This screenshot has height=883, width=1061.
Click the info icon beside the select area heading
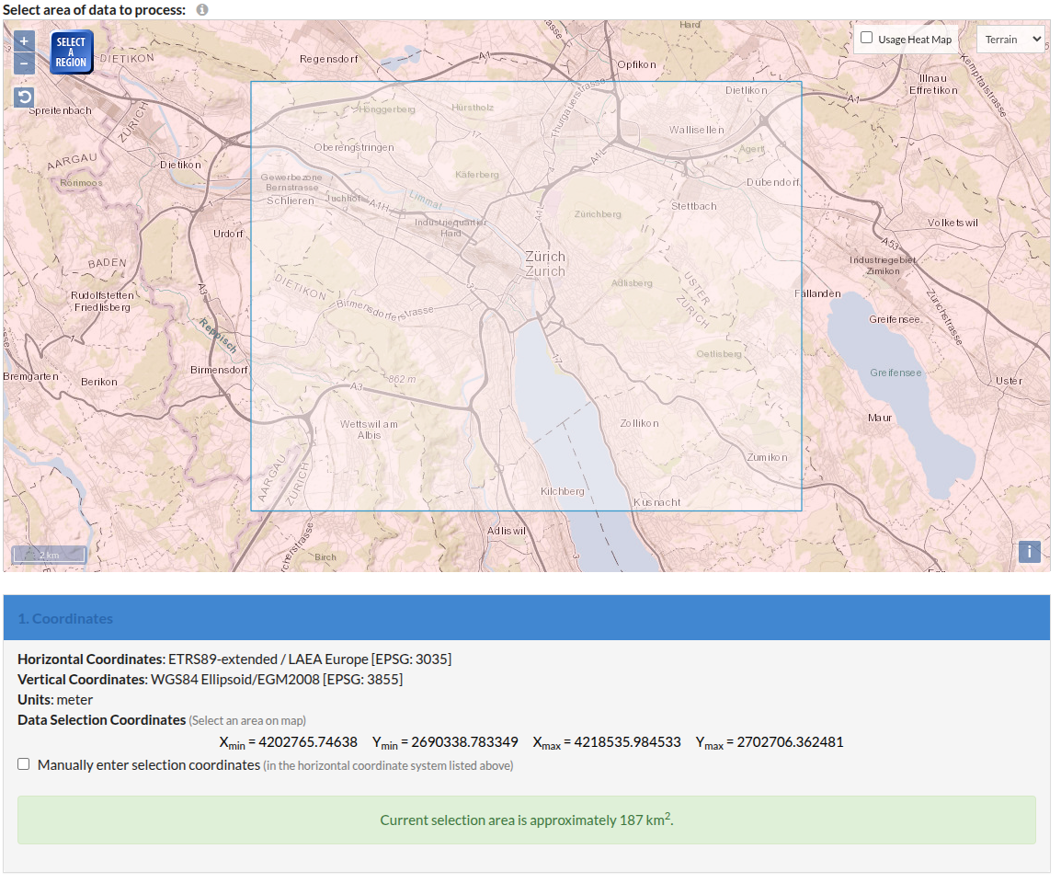[202, 10]
